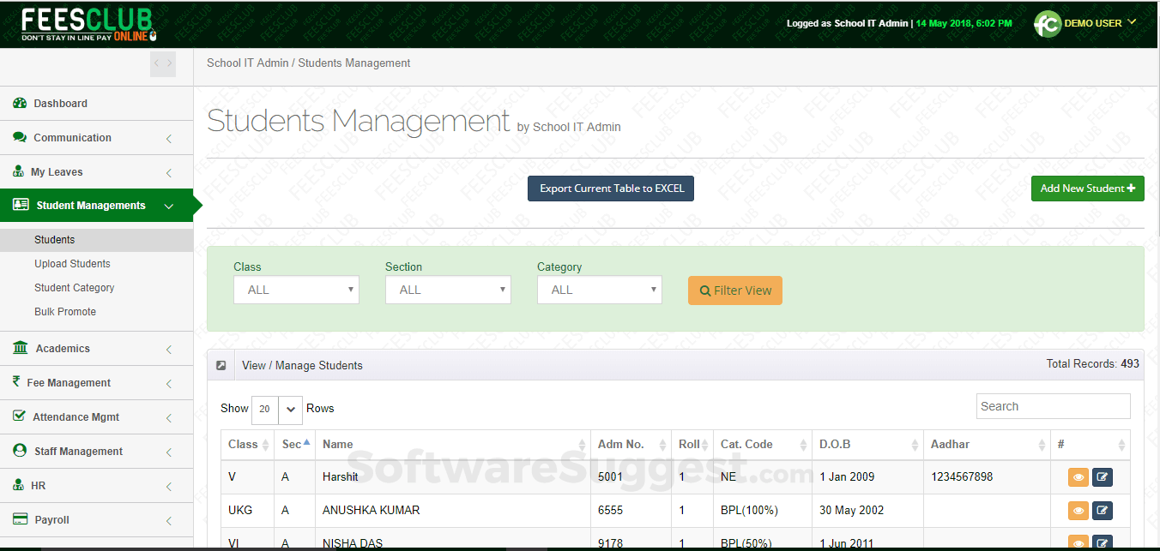Collapse the Student Managements menu chevron
The width and height of the screenshot is (1160, 551).
coord(168,206)
